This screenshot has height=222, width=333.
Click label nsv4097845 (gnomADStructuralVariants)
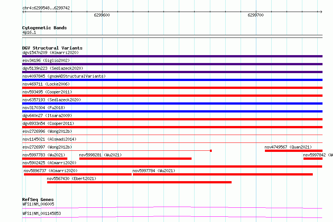click(64, 76)
